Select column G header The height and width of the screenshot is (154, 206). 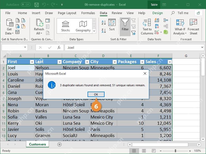[186, 56]
